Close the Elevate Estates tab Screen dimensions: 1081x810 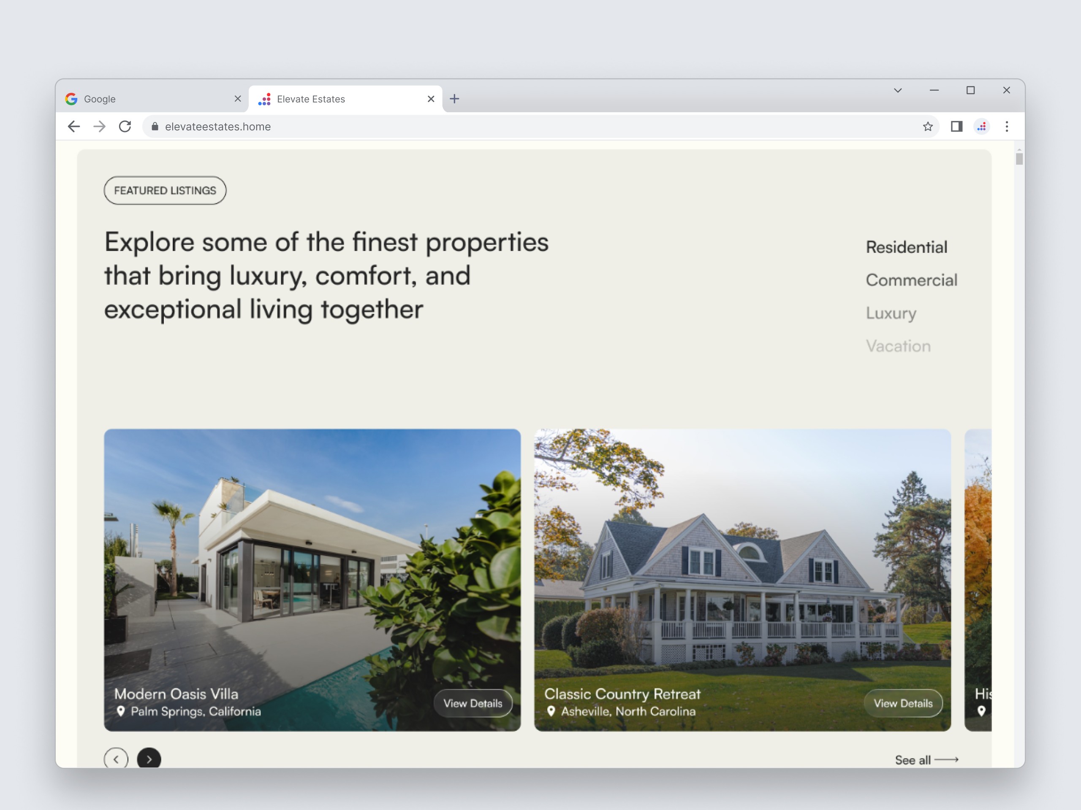tap(431, 99)
